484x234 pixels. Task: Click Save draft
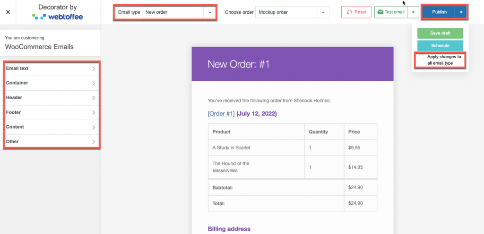click(x=440, y=33)
